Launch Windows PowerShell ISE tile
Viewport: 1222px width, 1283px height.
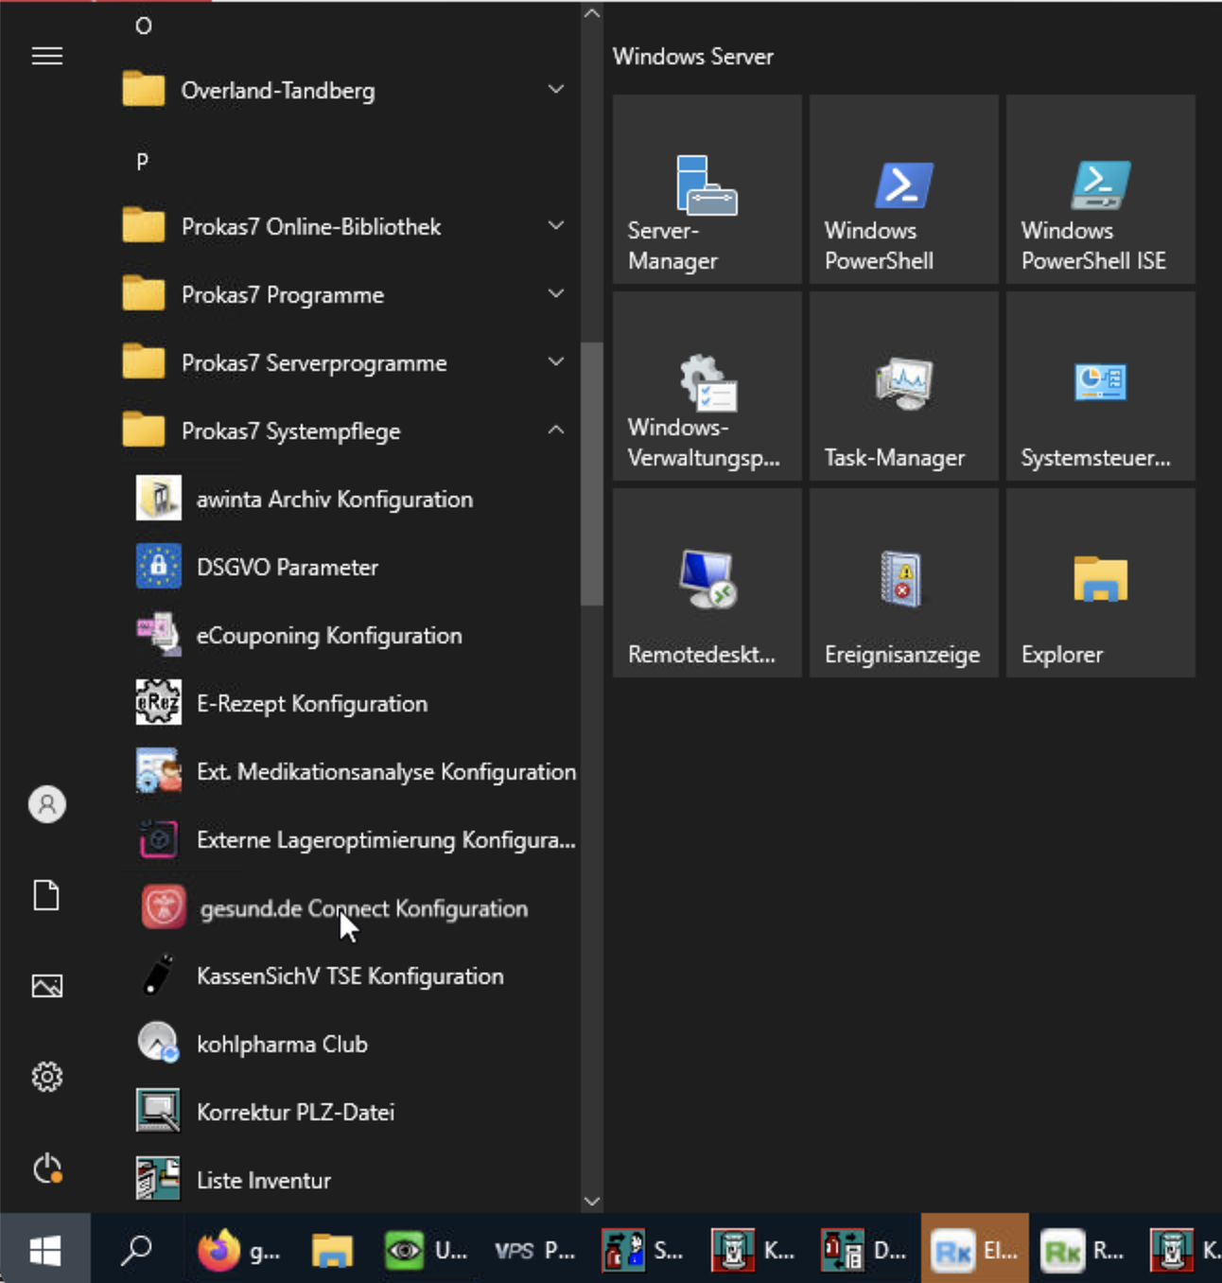tap(1100, 189)
